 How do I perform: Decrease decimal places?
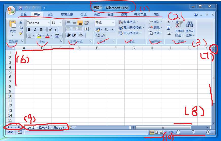coord(103,35)
